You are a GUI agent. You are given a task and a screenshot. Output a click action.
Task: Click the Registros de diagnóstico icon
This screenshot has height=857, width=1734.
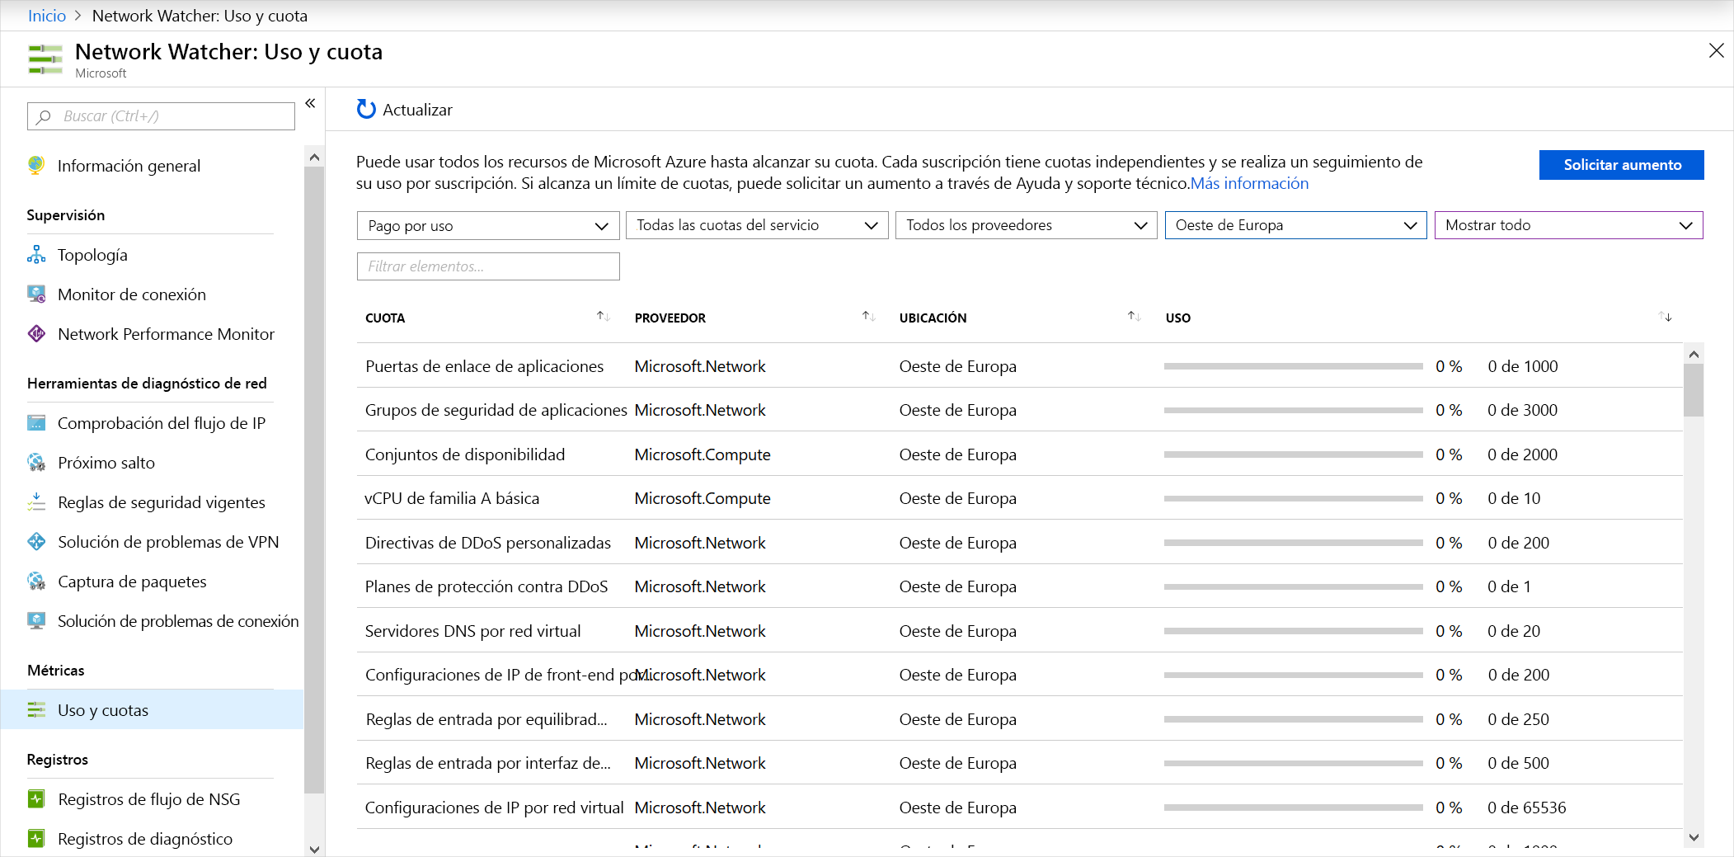[36, 838]
